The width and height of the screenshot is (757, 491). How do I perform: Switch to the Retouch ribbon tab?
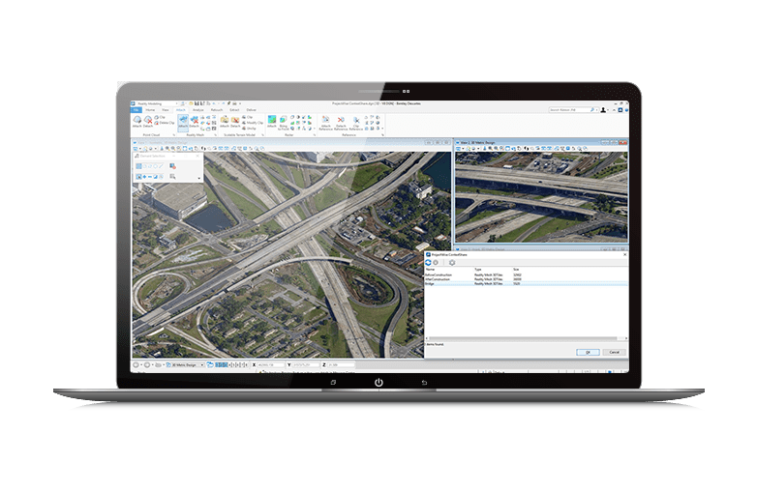click(x=216, y=110)
